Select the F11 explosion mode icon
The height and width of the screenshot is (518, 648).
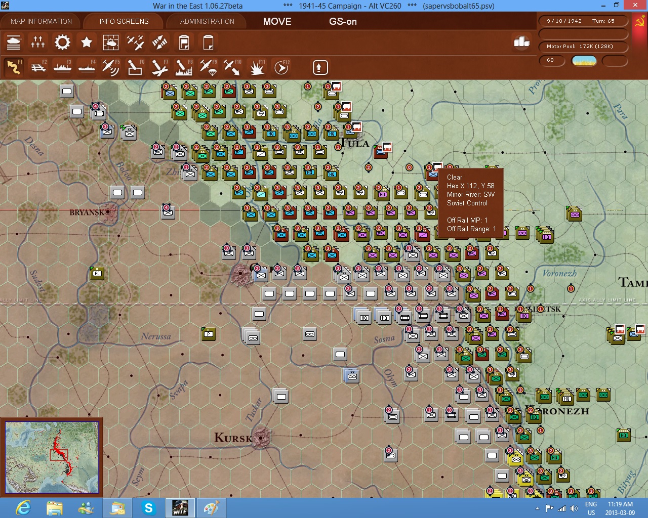click(257, 67)
